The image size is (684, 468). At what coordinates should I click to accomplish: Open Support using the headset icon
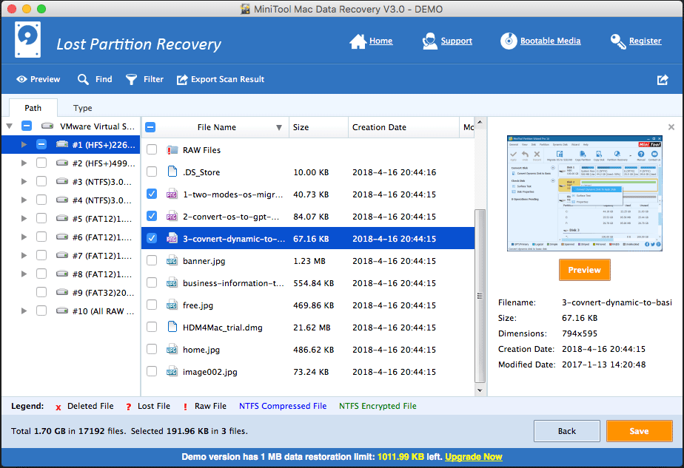(429, 41)
